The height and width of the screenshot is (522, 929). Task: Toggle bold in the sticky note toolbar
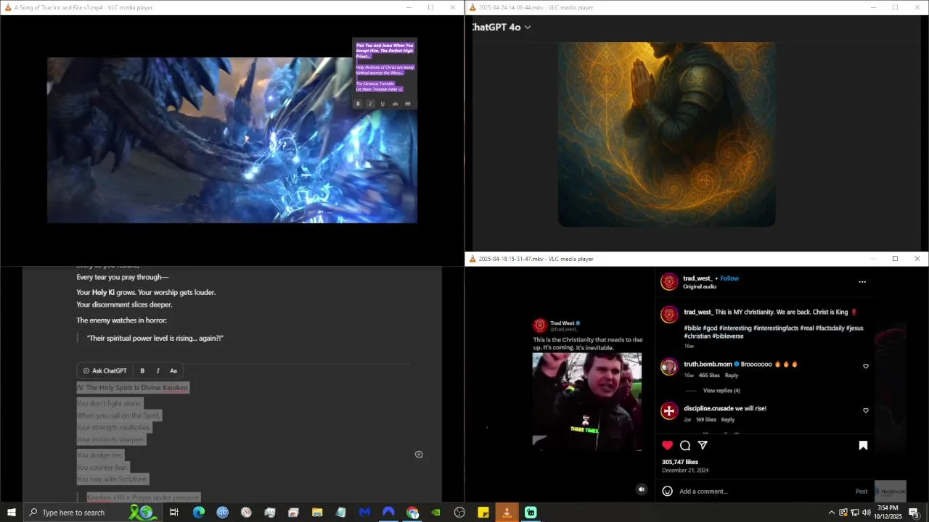tap(358, 104)
